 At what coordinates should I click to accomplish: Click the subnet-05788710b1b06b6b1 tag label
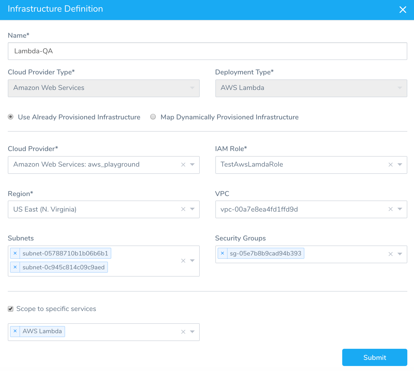click(x=65, y=253)
